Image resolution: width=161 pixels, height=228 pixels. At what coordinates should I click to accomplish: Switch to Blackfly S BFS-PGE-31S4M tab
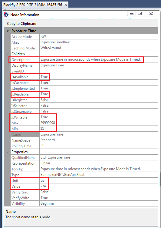(33, 5)
